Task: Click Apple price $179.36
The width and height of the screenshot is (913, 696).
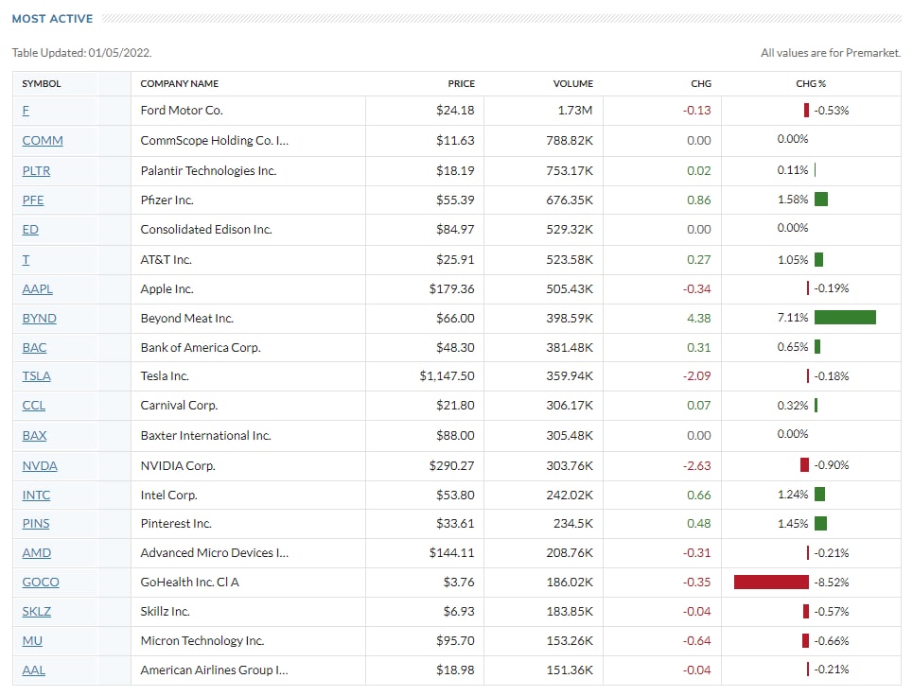Action: 452,289
